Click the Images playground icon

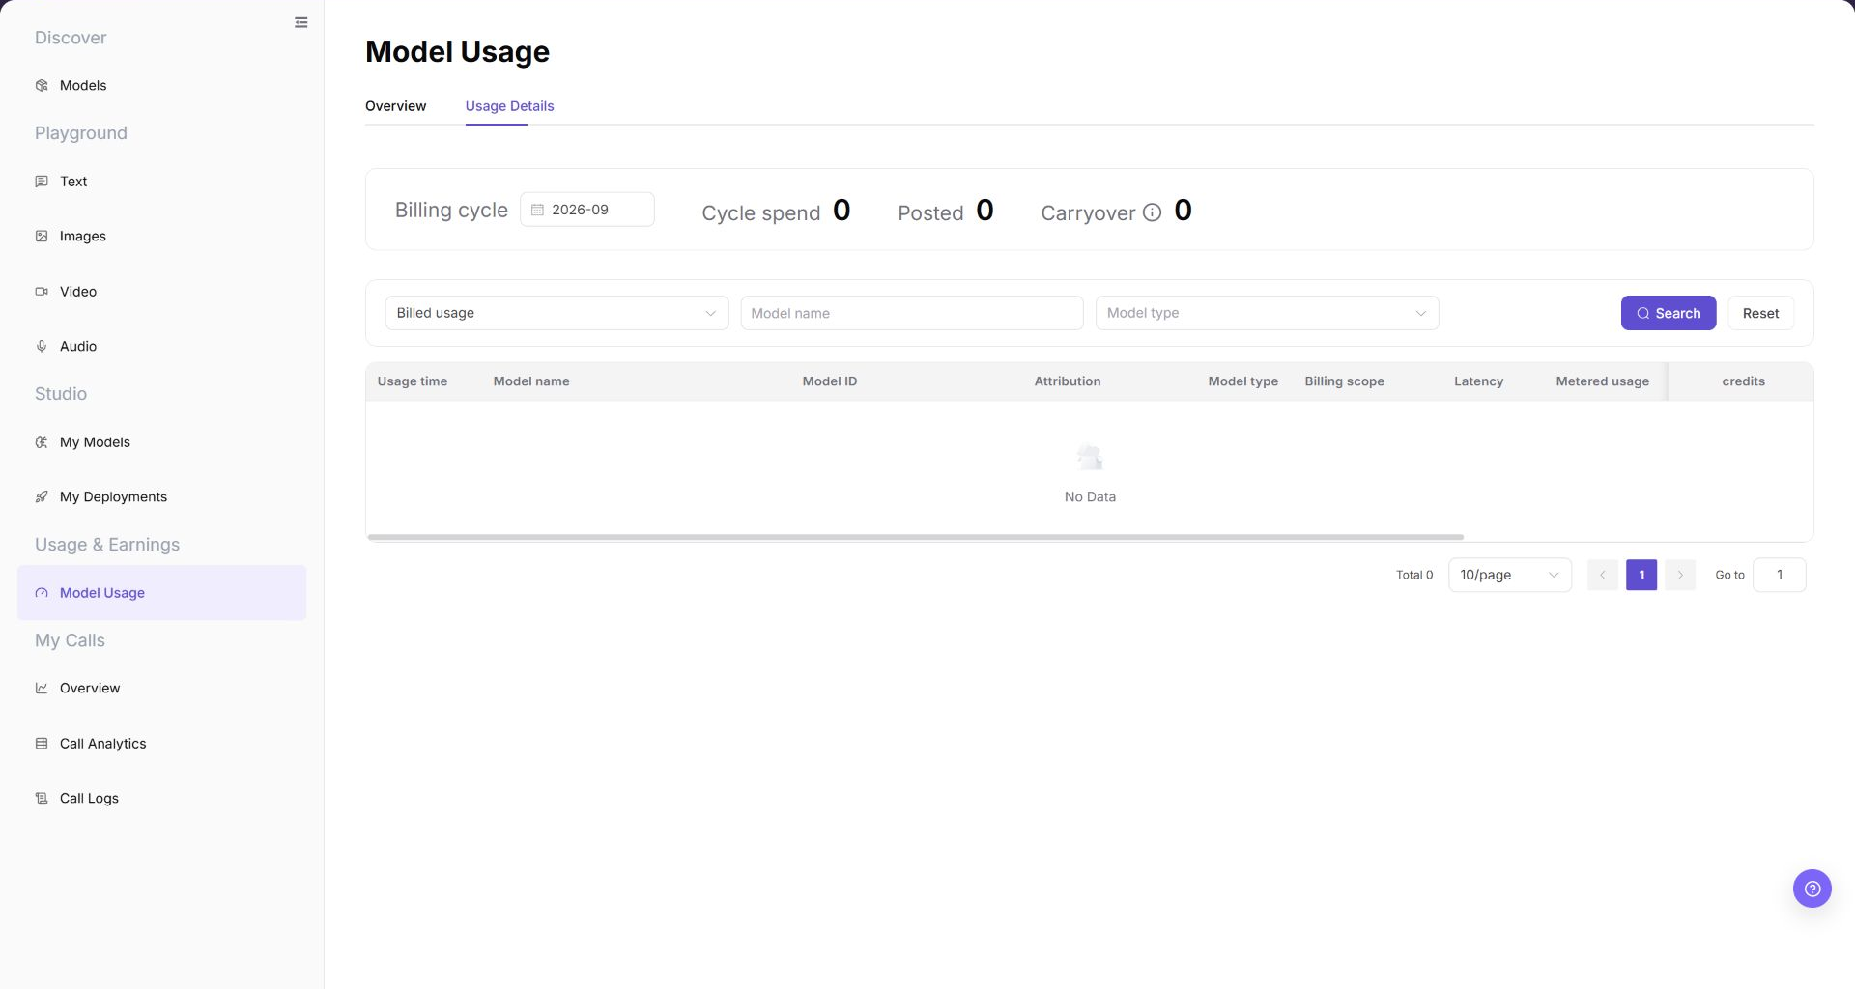tap(42, 236)
